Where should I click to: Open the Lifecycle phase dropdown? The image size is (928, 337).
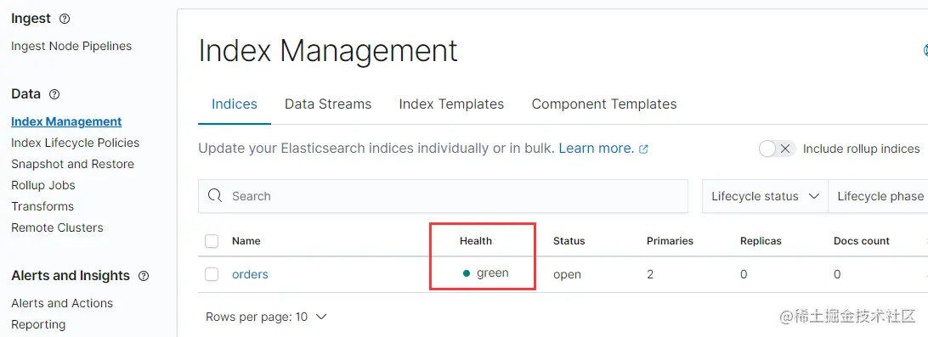pyautogui.click(x=879, y=196)
